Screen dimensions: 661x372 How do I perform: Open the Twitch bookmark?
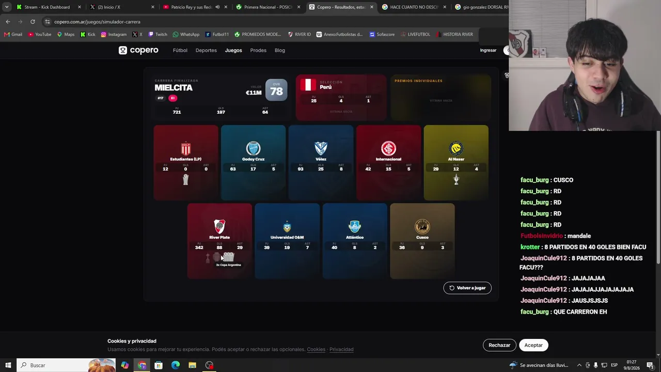pos(158,35)
